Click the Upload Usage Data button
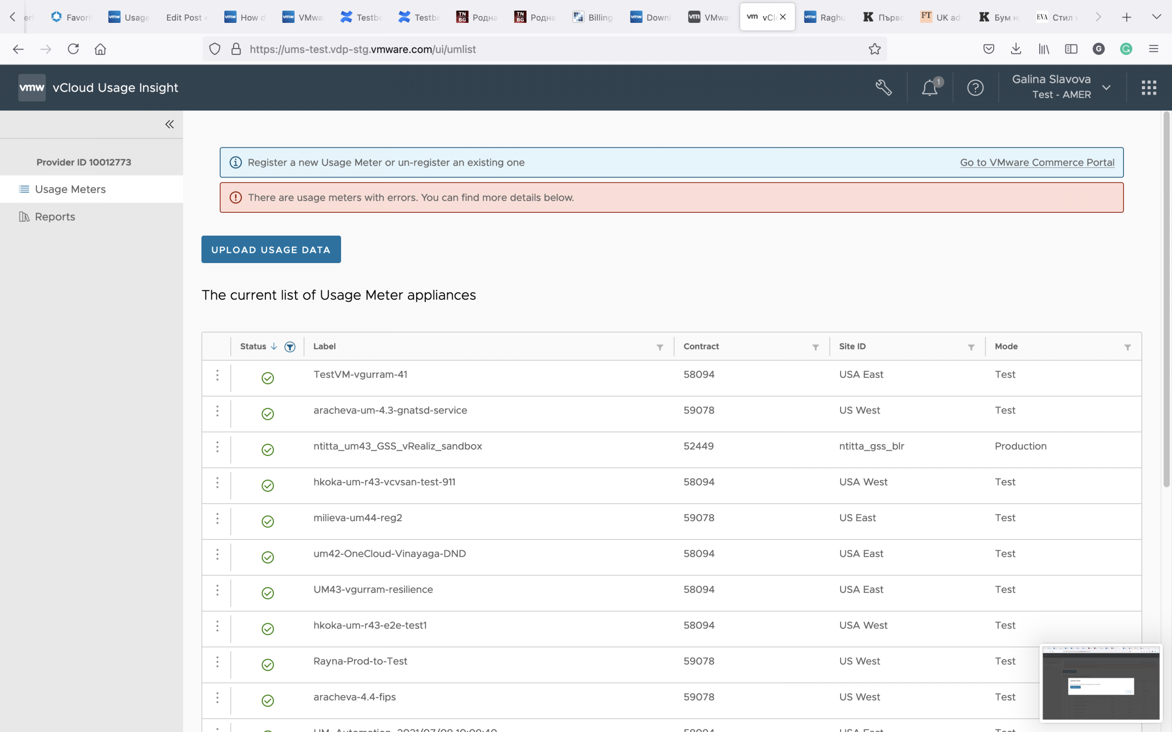Screen dimensions: 1172x732 click(x=271, y=250)
